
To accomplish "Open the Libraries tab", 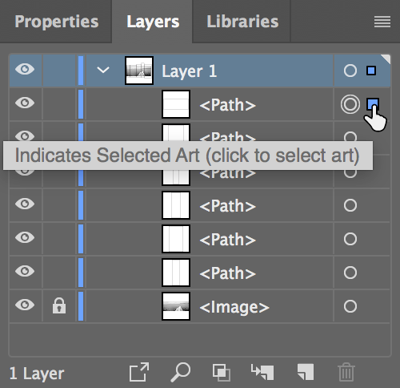I will (242, 22).
